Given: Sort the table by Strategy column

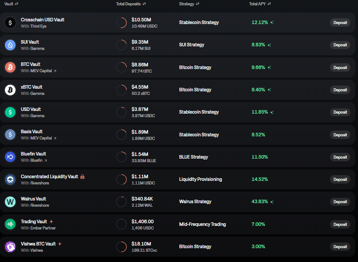Looking at the screenshot, I should 189,4.
